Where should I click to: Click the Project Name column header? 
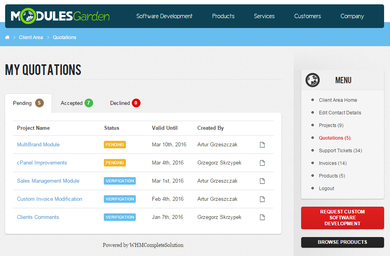click(33, 128)
